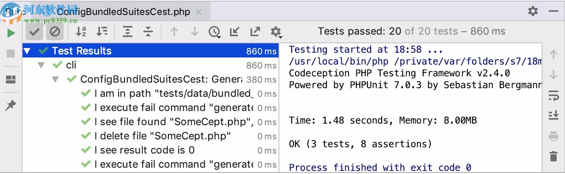Viewport: 565px width, 174px height.
Task: Import test results icon
Action: [235, 31]
